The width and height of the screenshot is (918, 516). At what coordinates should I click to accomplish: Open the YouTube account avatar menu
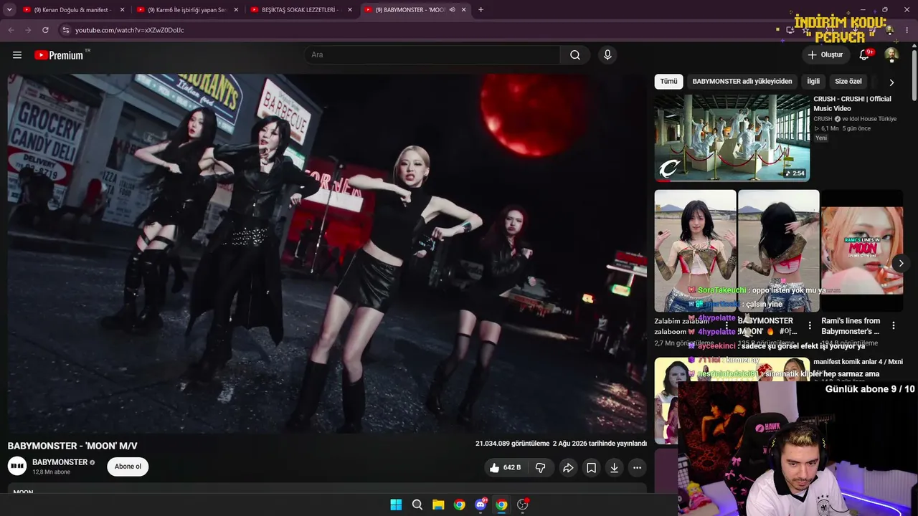pos(891,55)
